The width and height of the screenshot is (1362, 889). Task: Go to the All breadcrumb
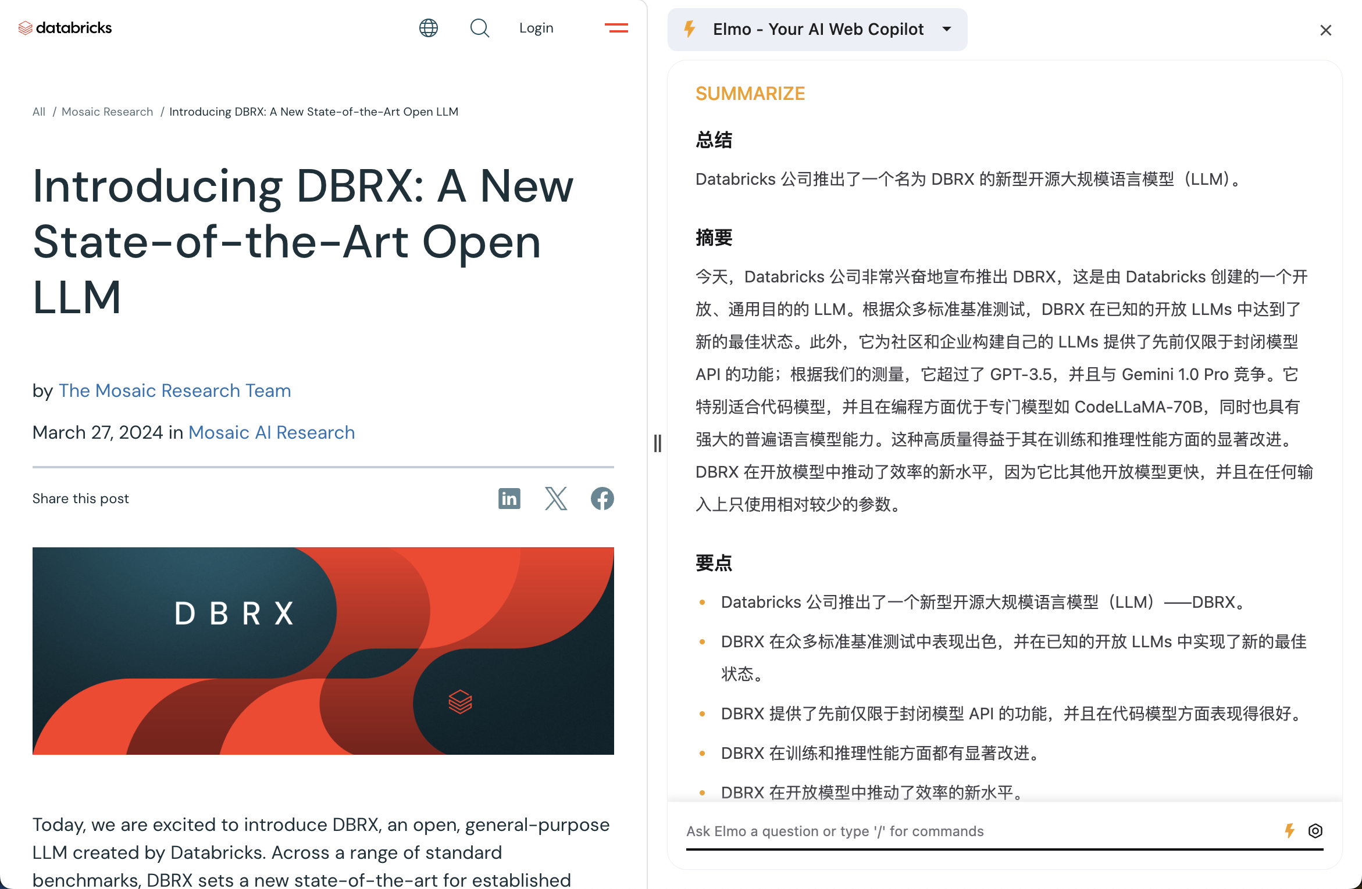pos(39,112)
